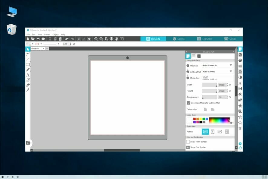The width and height of the screenshot is (268, 179).
Task: Open the Edit menu
Action: pyautogui.click(x=34, y=35)
